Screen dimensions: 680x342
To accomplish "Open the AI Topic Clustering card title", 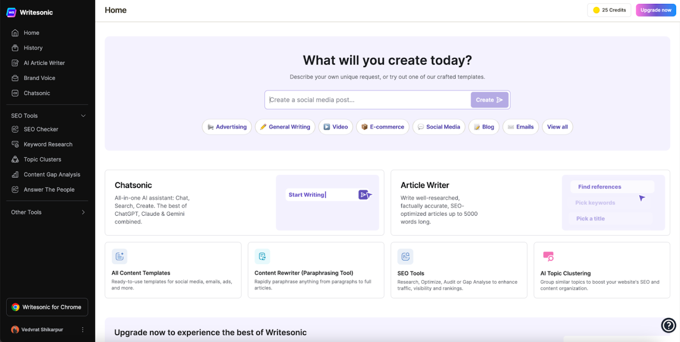I will point(565,274).
